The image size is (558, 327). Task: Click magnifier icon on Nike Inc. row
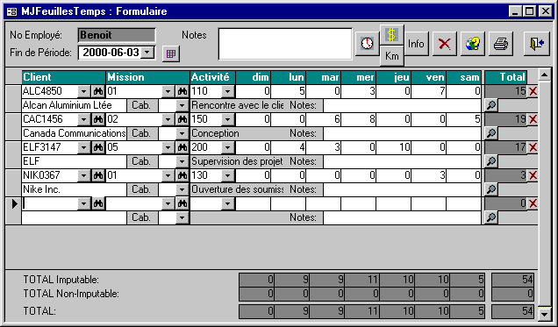(x=491, y=189)
